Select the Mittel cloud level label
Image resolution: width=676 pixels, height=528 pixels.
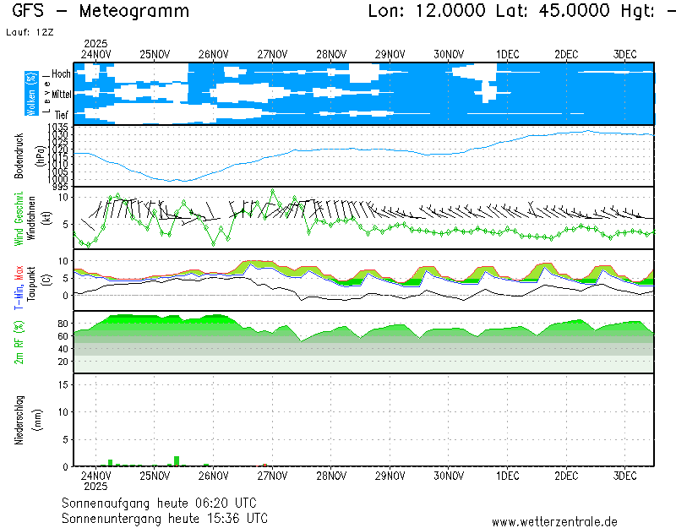[61, 95]
